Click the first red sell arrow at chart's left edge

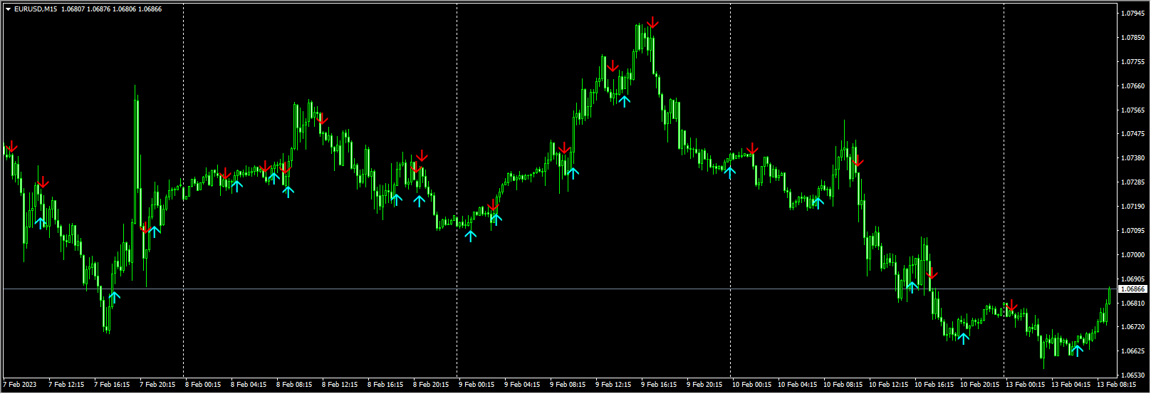11,147
